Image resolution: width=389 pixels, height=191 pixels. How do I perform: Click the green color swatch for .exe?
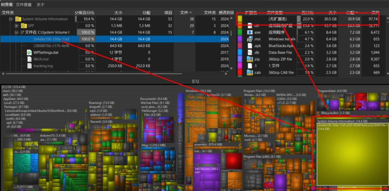[240, 32]
